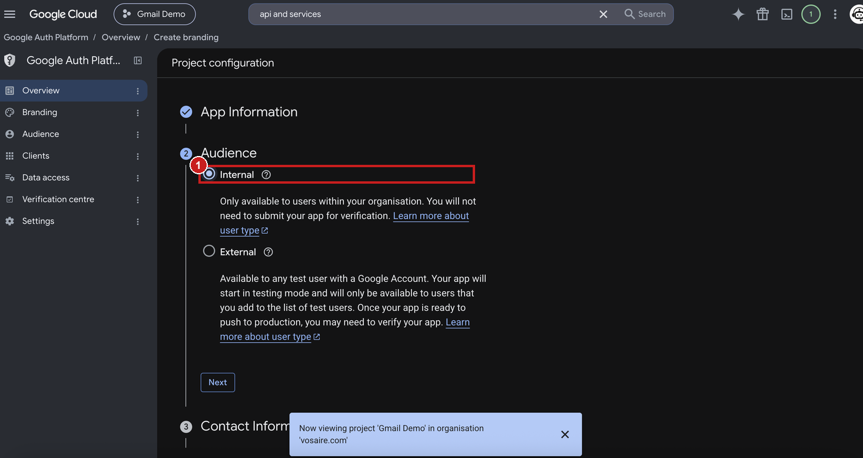Open three-dot menu beside Data access
The width and height of the screenshot is (863, 458).
point(138,178)
